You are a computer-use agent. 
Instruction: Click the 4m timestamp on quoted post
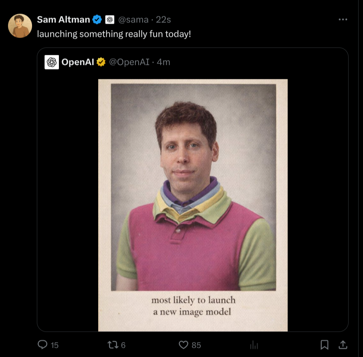pos(163,62)
